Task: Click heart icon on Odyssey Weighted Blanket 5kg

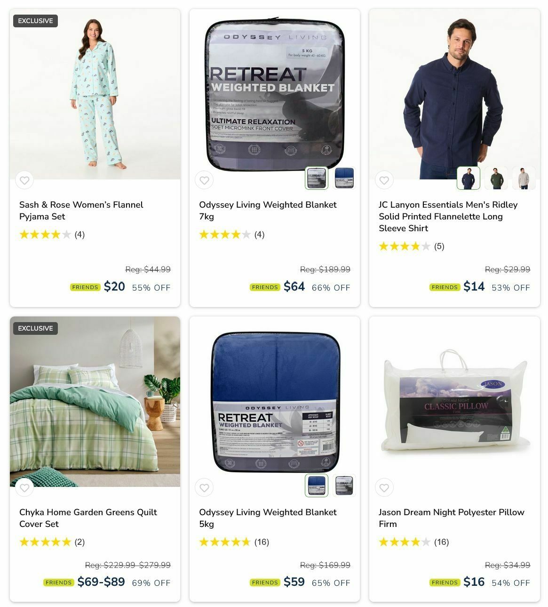Action: 204,487
